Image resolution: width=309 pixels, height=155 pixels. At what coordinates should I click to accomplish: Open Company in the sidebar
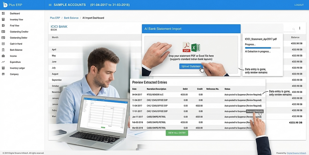tap(15, 74)
